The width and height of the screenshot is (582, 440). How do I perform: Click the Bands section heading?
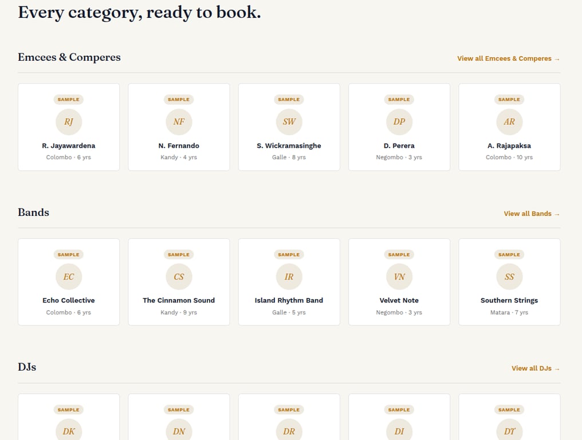pos(33,213)
